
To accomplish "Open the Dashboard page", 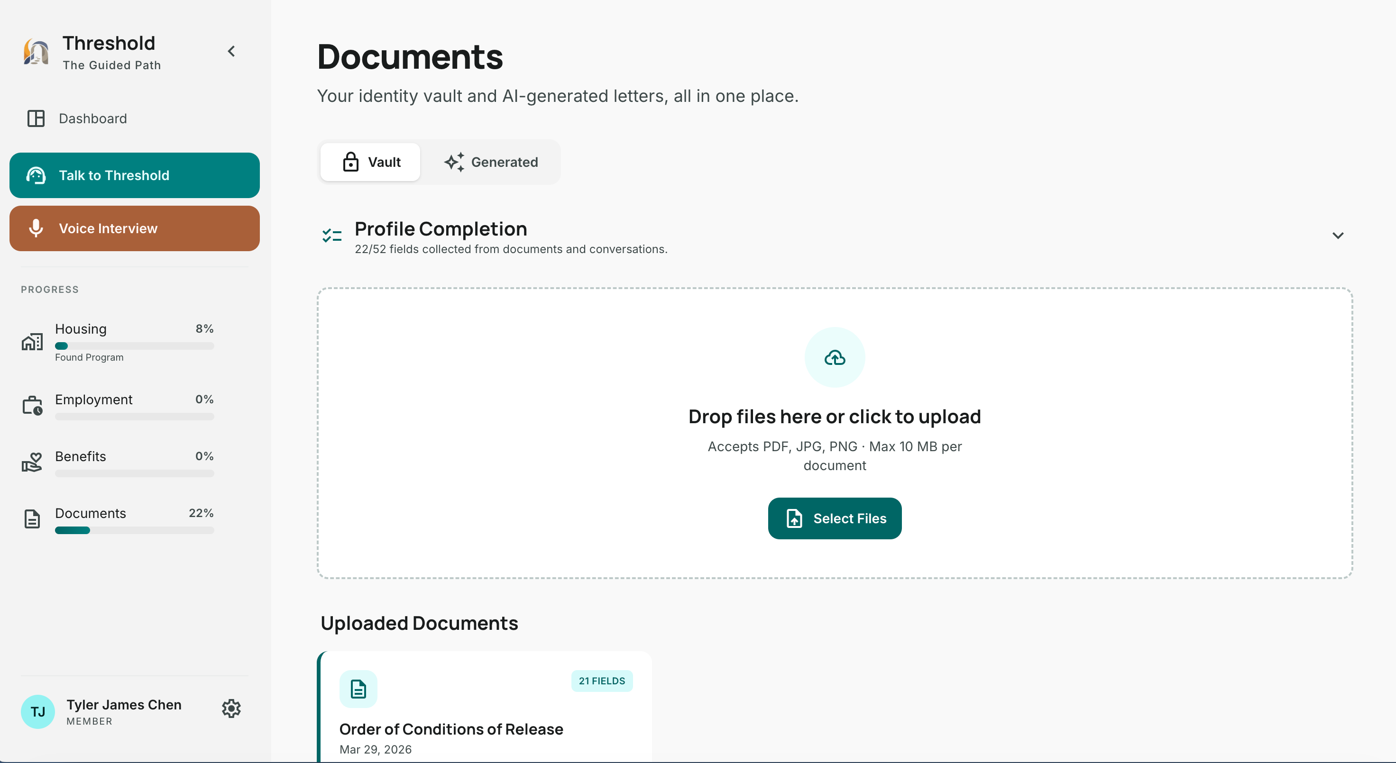I will [92, 118].
